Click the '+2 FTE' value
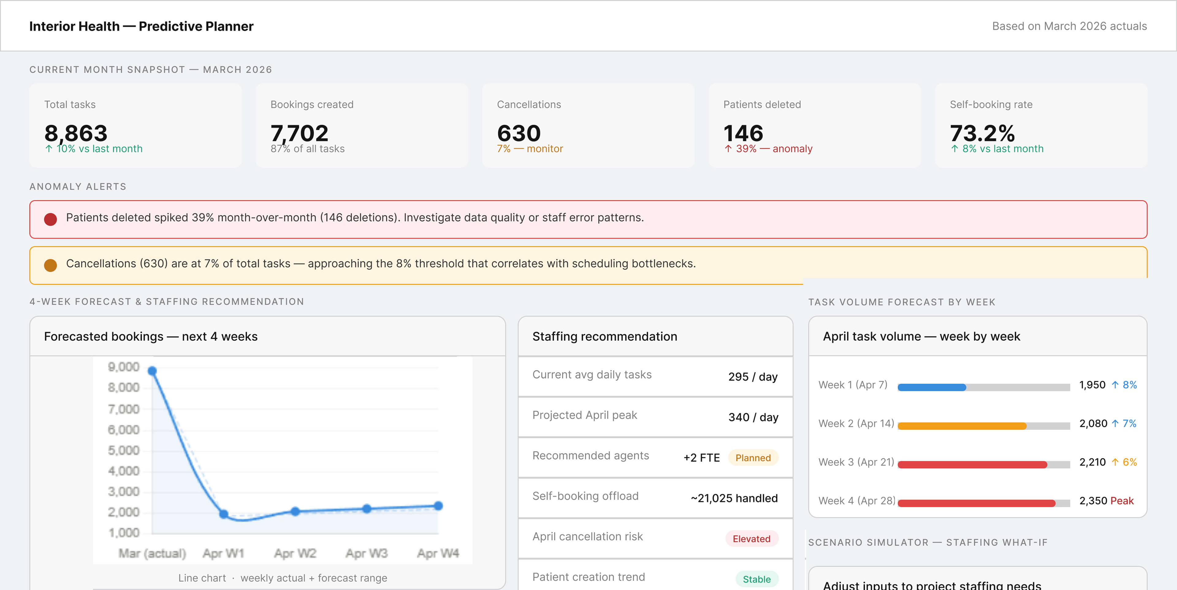 pyautogui.click(x=701, y=458)
